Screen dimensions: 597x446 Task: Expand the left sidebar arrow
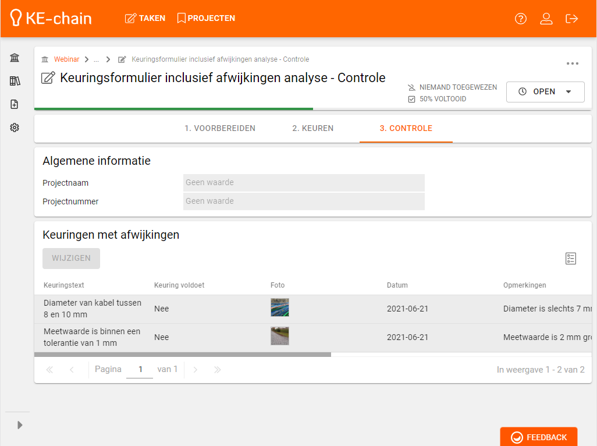pos(20,425)
